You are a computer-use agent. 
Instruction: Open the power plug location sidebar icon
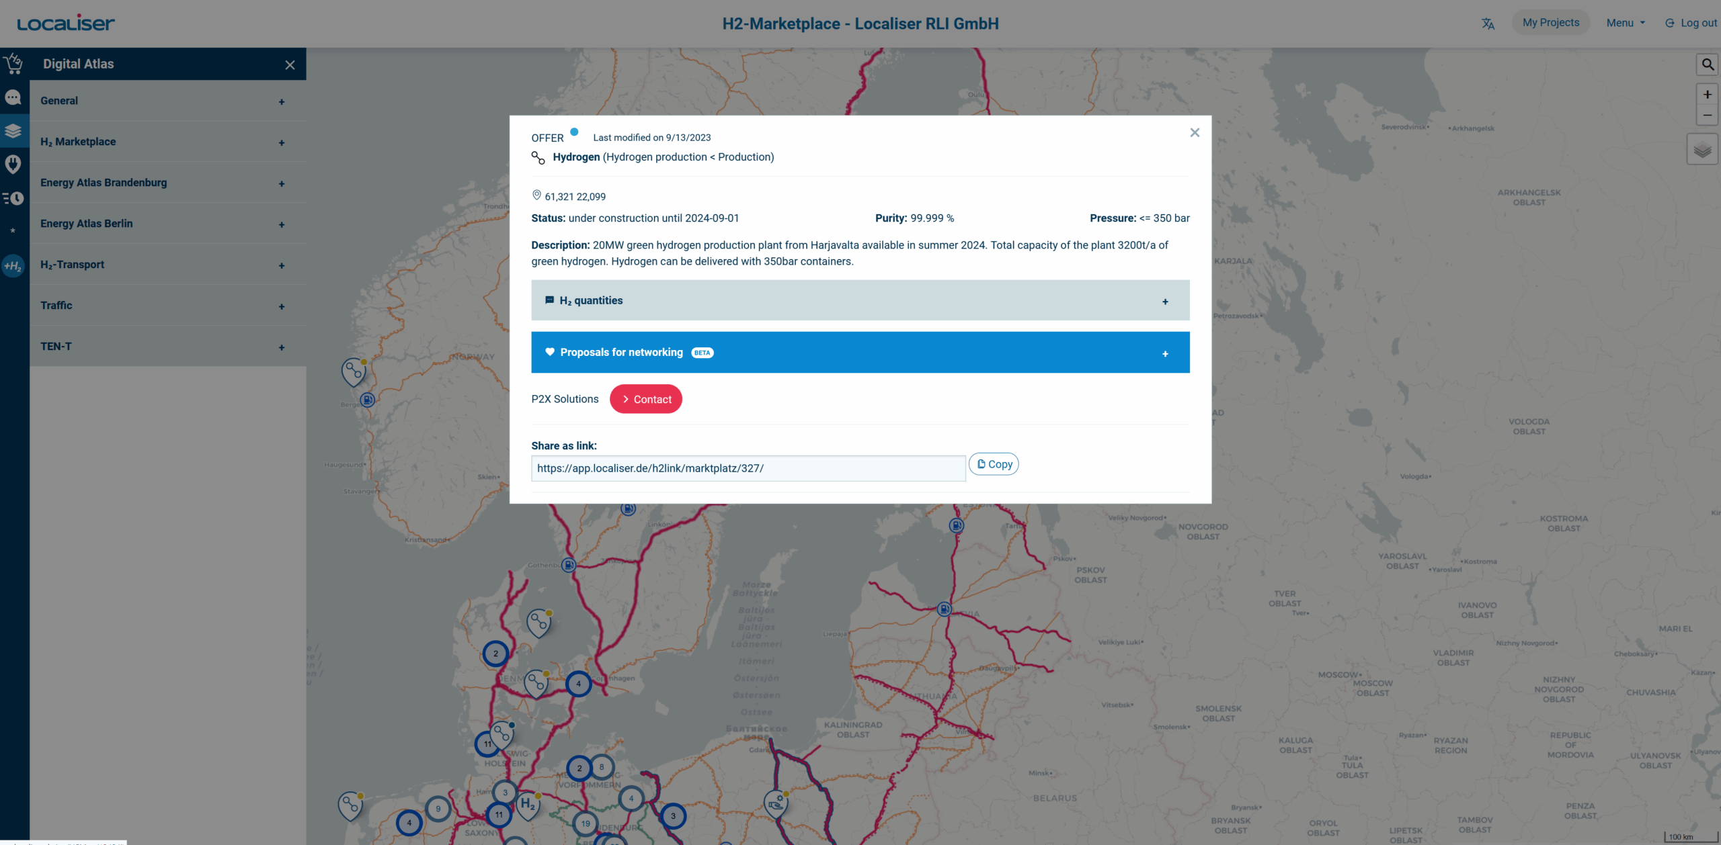[13, 164]
